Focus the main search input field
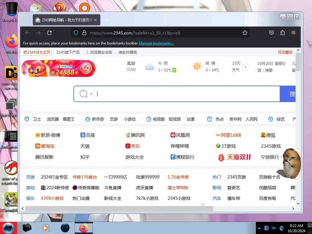 click(x=187, y=94)
